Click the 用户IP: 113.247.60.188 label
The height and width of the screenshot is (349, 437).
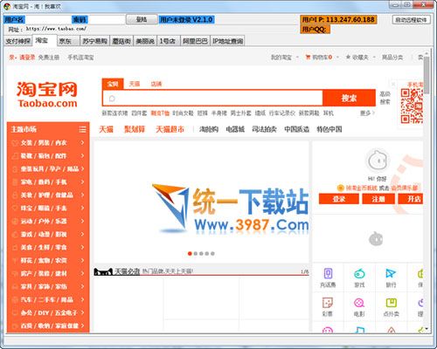click(x=338, y=19)
